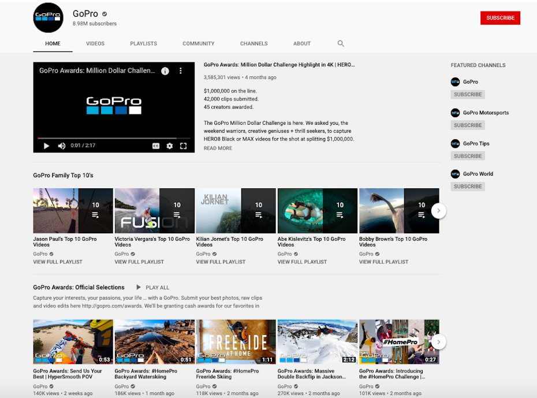Expand description with READ MORE
Viewport: 537px width, 398px height.
click(x=218, y=148)
